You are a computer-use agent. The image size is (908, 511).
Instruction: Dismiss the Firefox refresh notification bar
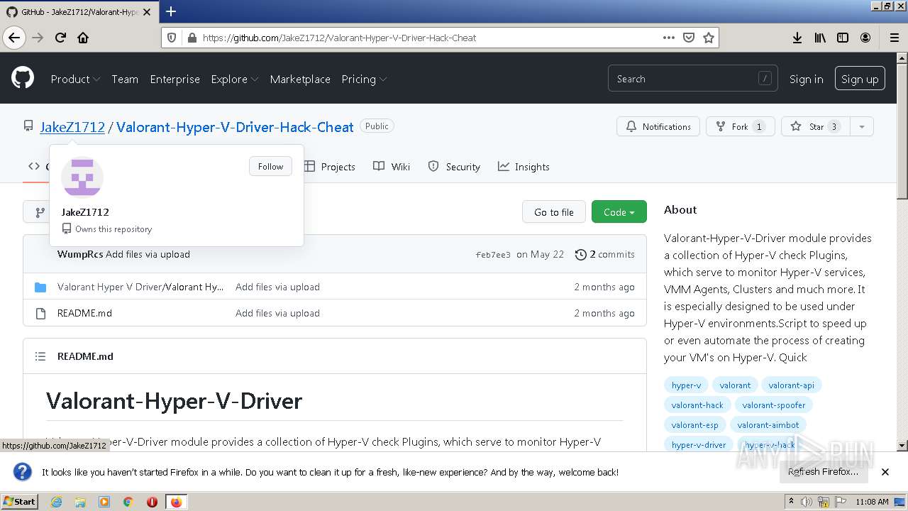(885, 471)
